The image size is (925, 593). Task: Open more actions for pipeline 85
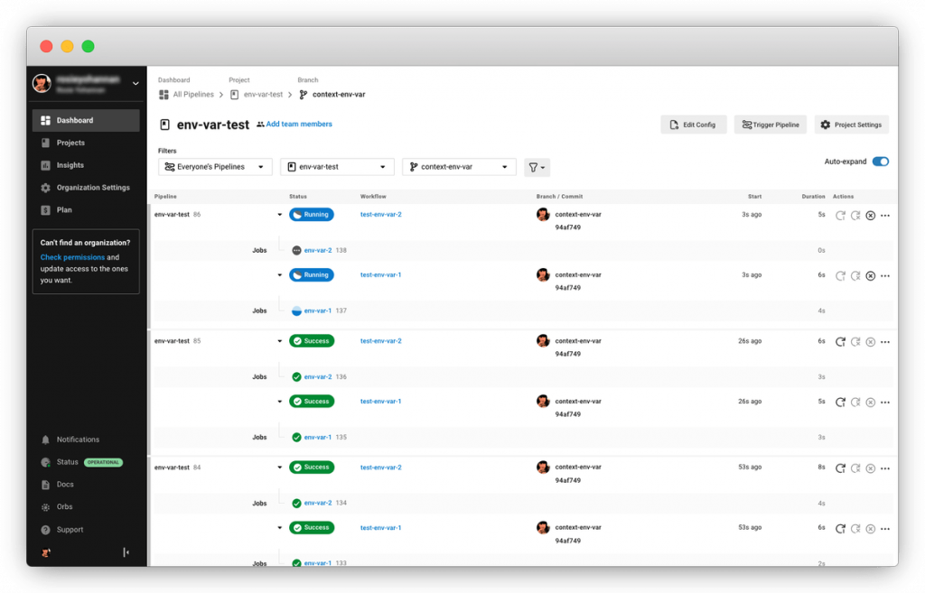(885, 341)
